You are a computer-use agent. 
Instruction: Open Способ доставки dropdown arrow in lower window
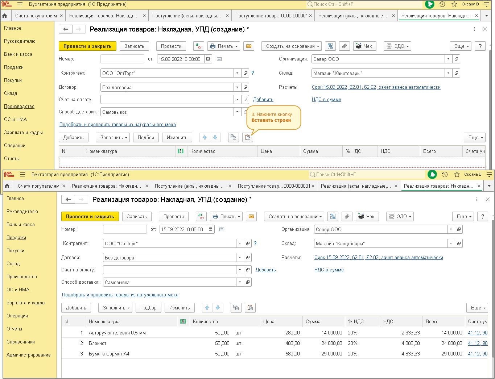click(x=240, y=282)
